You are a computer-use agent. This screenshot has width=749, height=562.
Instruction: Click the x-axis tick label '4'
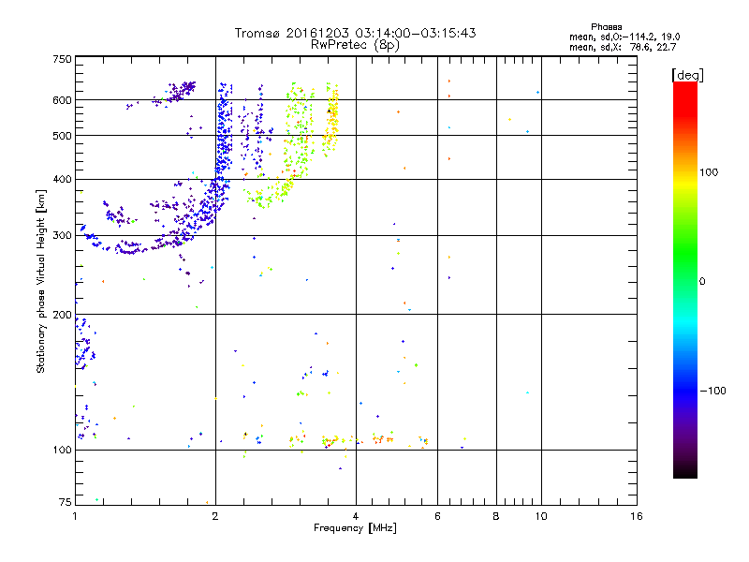tap(356, 516)
